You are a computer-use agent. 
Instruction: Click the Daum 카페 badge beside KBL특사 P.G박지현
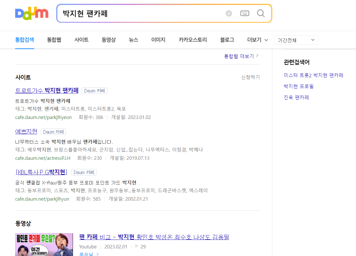(x=84, y=172)
